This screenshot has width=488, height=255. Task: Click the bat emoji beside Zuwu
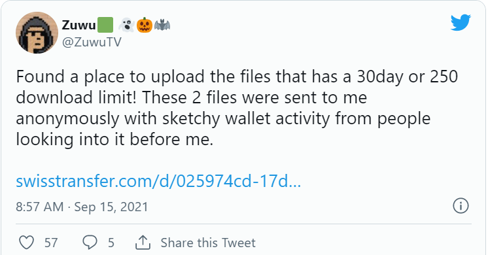tap(162, 25)
